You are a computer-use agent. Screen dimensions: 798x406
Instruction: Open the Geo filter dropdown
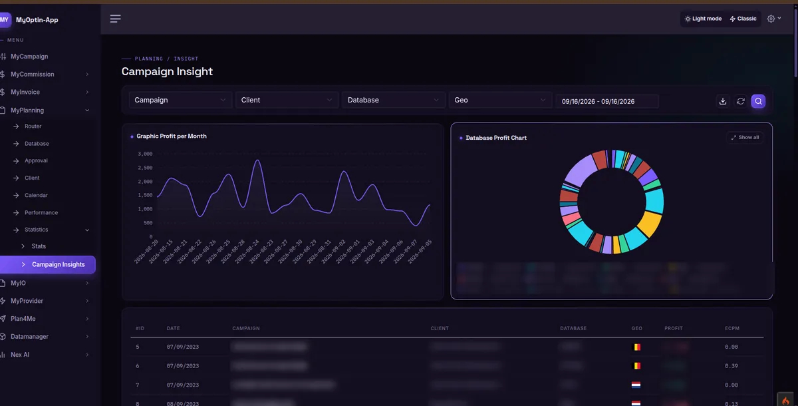[500, 100]
